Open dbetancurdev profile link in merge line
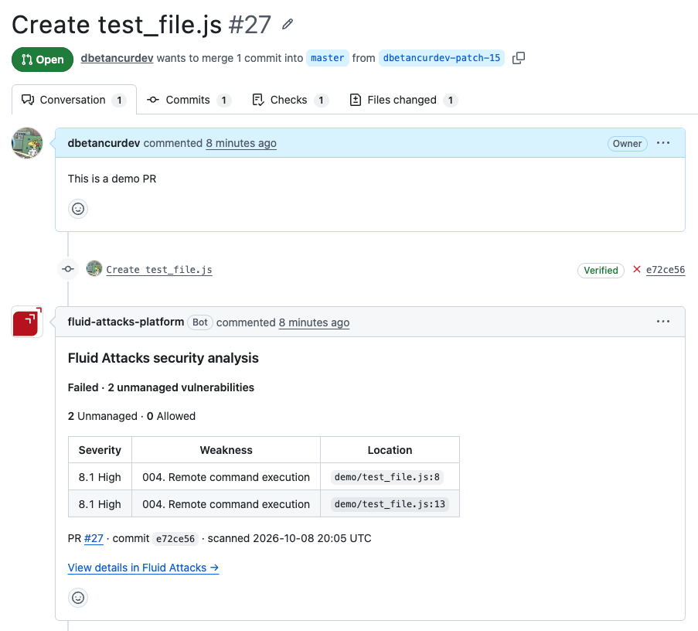 [x=117, y=58]
